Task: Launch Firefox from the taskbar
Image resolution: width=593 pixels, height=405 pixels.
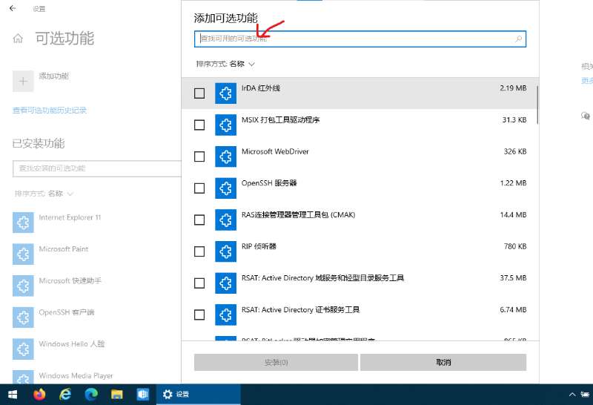Action: point(39,395)
